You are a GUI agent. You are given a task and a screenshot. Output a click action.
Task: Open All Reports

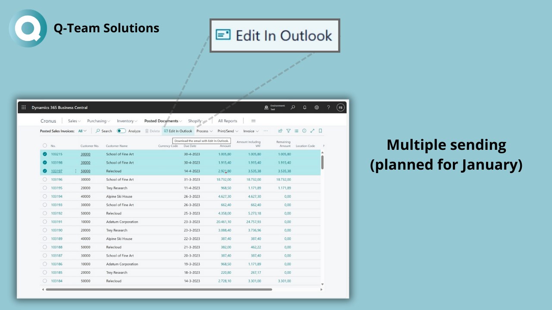(x=228, y=121)
